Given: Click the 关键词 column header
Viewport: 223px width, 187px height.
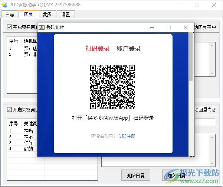Looking at the screenshot, I should (x=30, y=123).
